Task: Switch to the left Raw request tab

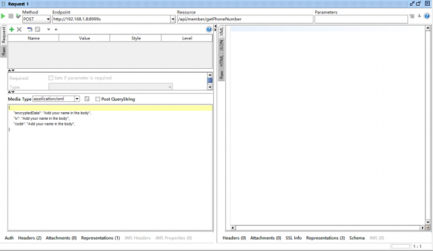Action: 4,51
